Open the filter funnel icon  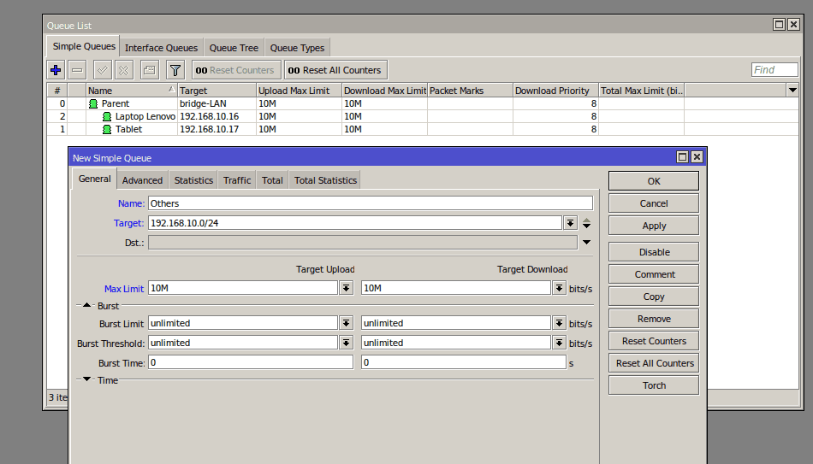click(x=175, y=70)
